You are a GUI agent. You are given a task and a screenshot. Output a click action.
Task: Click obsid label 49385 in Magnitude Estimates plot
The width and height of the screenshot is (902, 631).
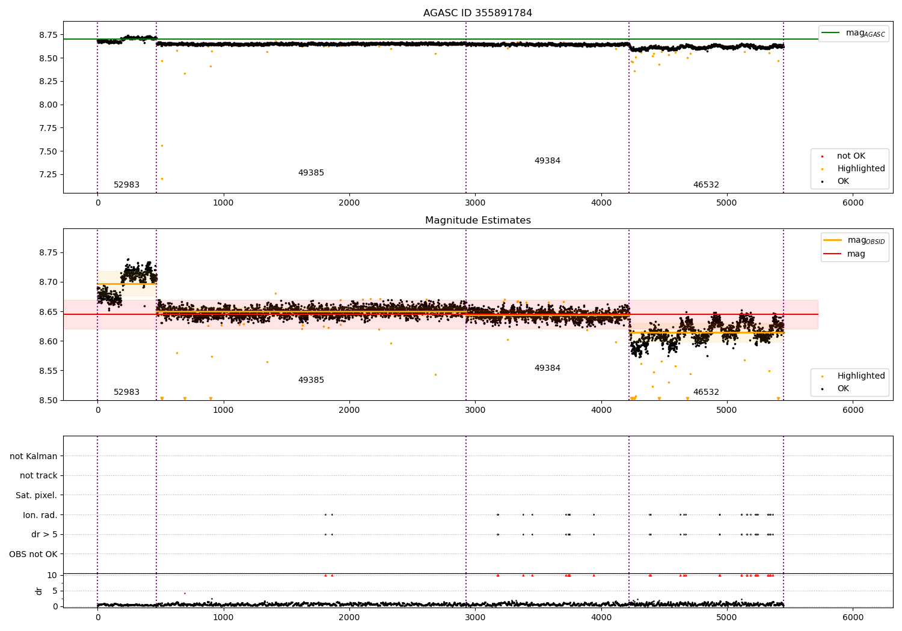tap(311, 380)
